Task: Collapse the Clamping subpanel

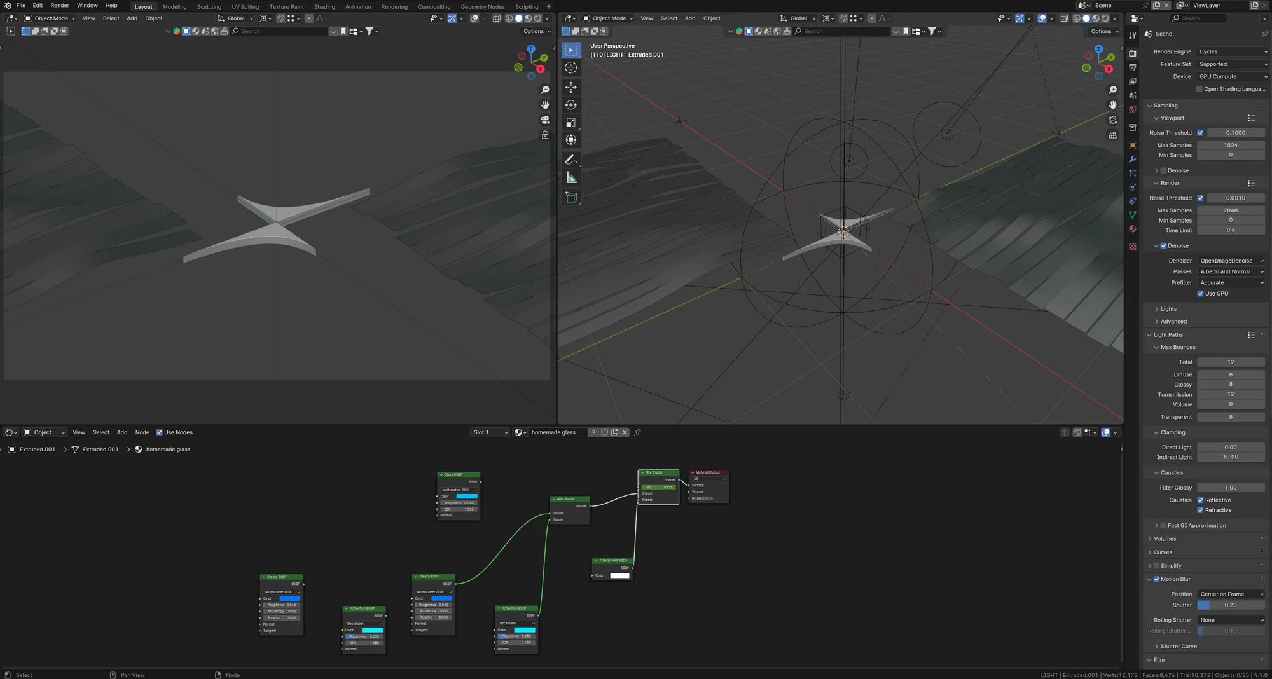Action: click(x=1173, y=432)
